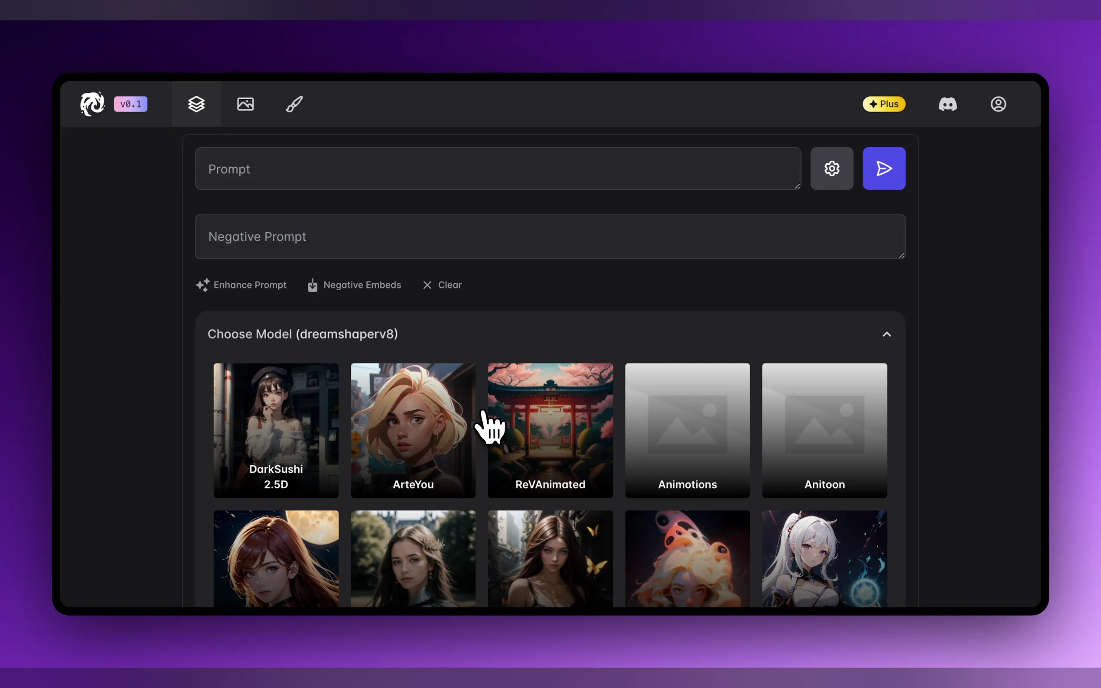Choose the ReVAnimated model
Screen dimensions: 1101x688
coord(550,430)
